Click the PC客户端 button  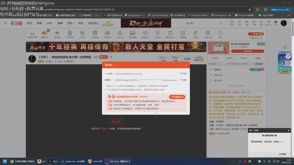(256, 34)
